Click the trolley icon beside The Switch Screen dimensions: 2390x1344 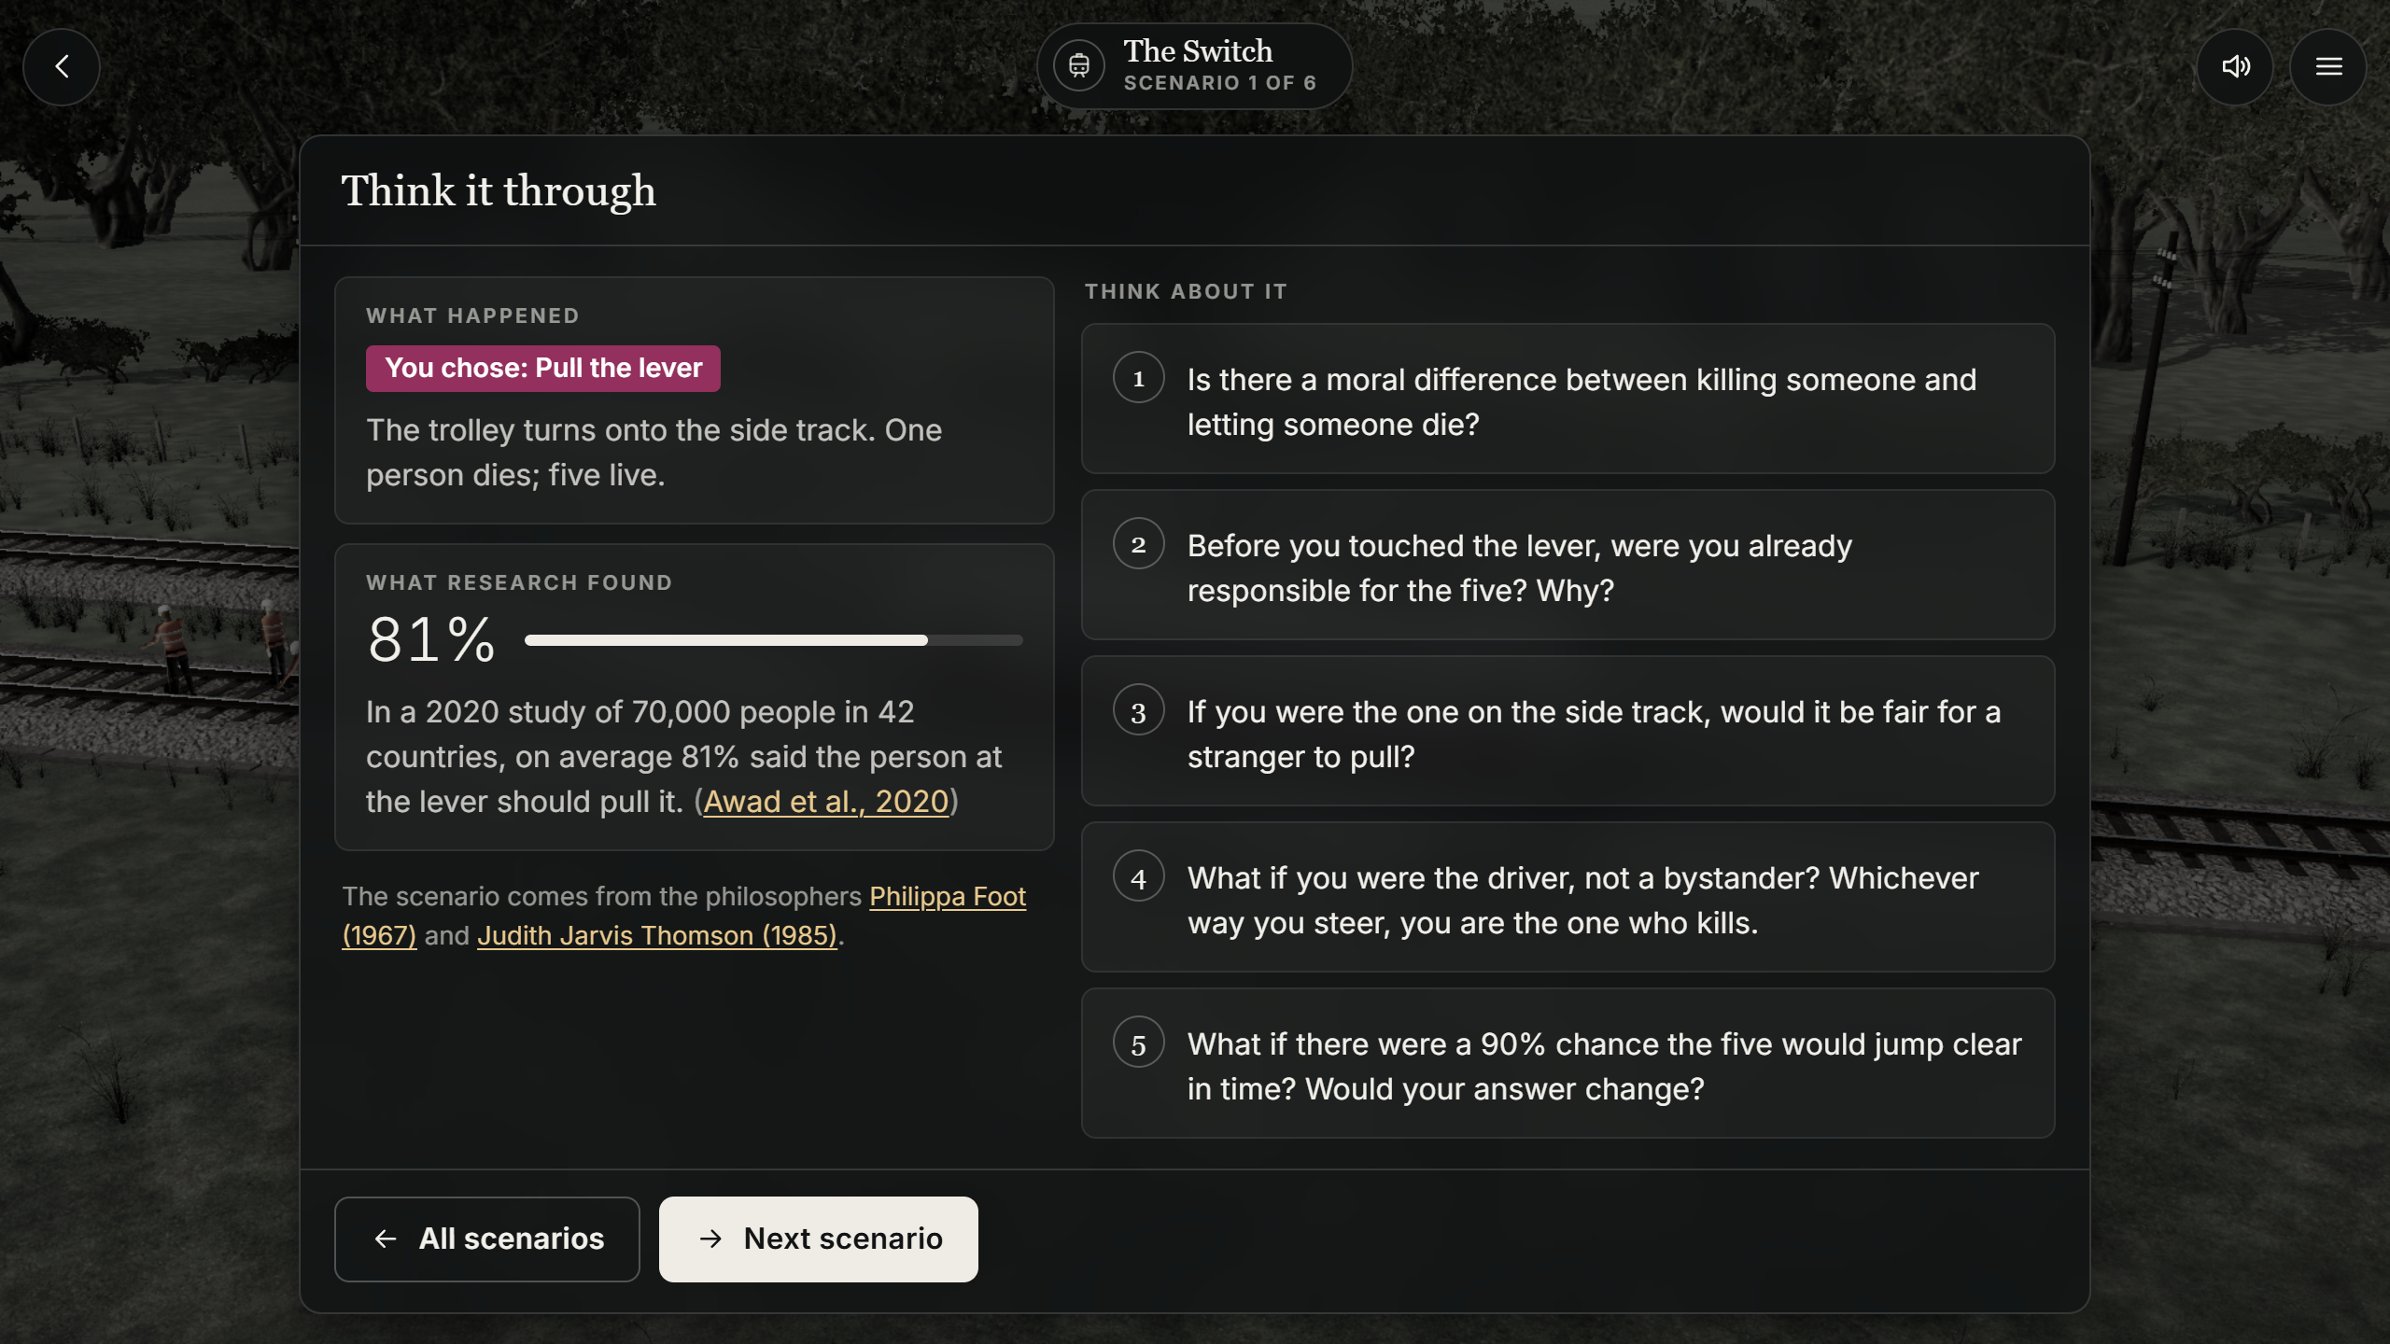tap(1079, 66)
